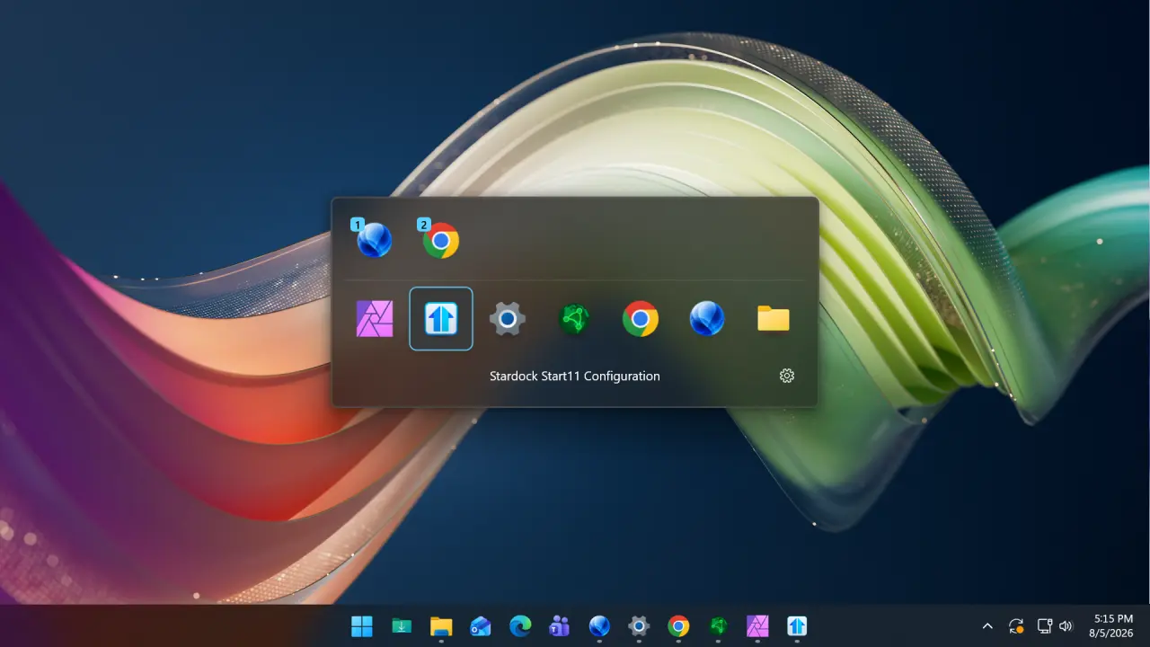
Task: Open the Windows Start button on the taskbar
Action: coord(362,626)
